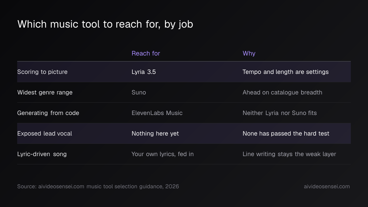Click the 'Suno' cell

(x=139, y=92)
